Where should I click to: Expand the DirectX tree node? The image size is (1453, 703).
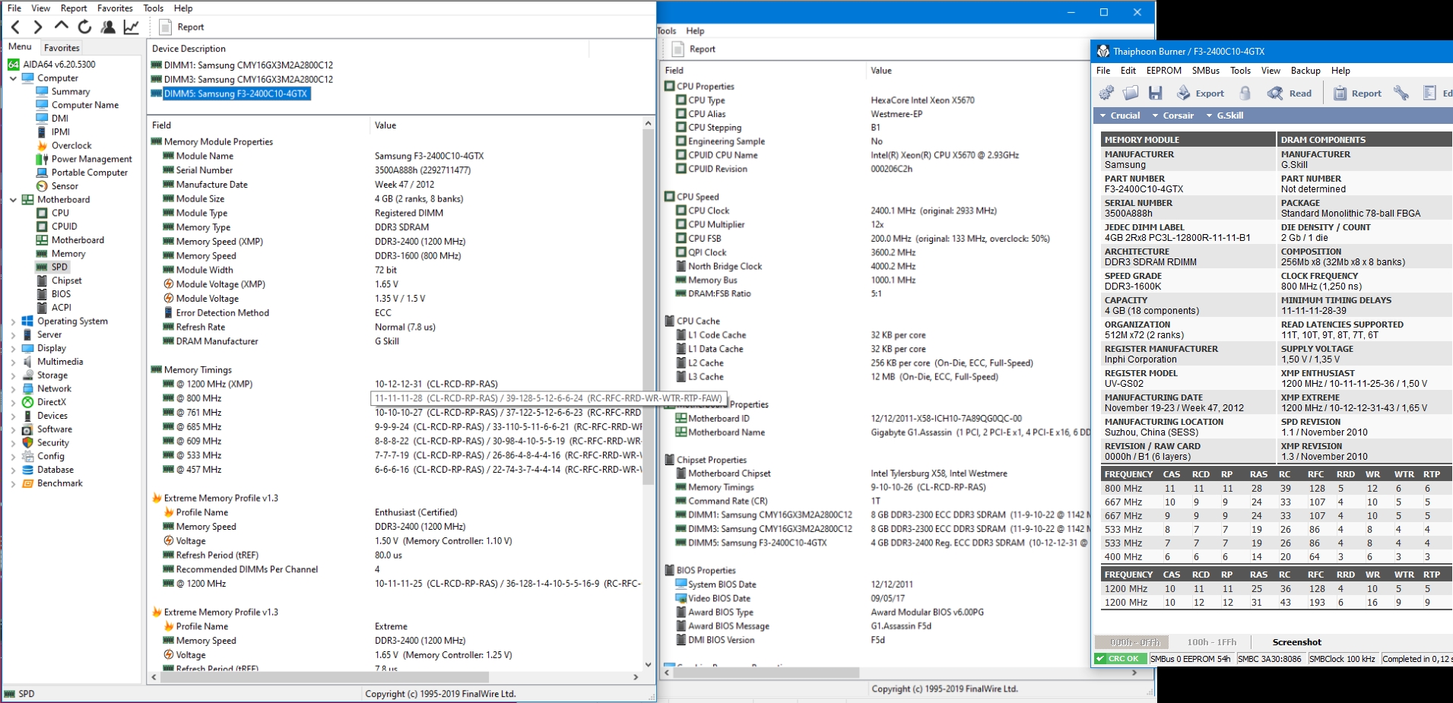13,403
